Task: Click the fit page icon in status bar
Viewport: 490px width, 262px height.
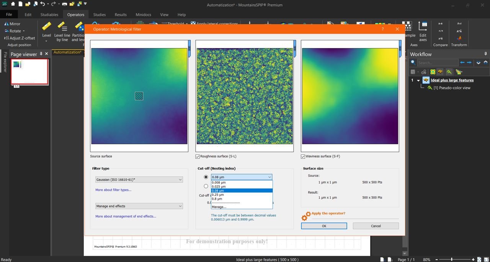Action: coord(479,259)
